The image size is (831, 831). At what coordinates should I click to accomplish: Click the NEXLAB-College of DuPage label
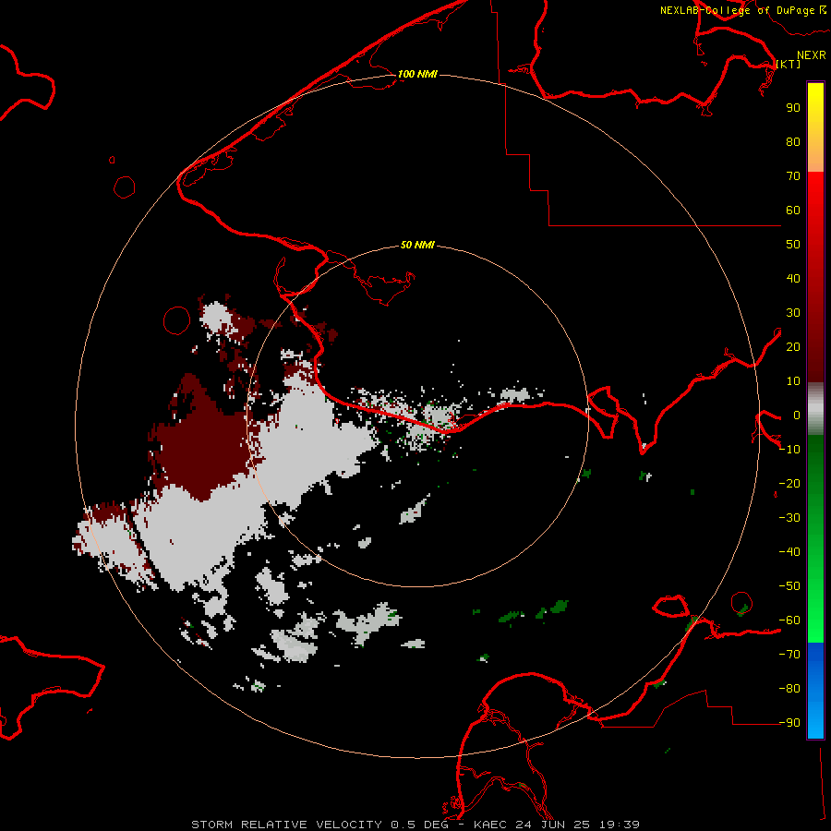point(743,10)
